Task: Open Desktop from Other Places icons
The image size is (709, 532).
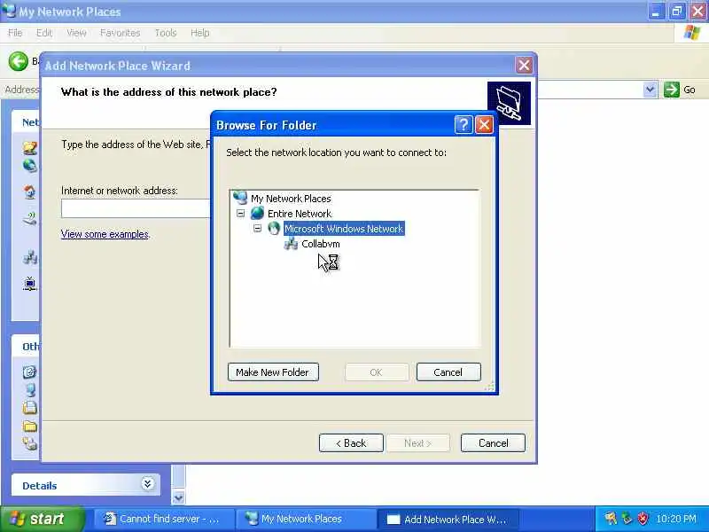Action: coord(30,372)
